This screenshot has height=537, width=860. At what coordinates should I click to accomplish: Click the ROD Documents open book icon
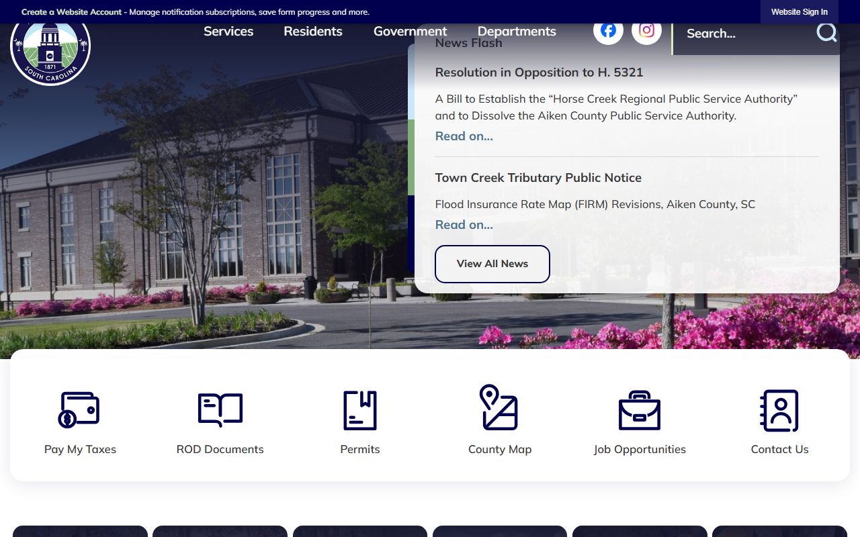[x=220, y=410]
